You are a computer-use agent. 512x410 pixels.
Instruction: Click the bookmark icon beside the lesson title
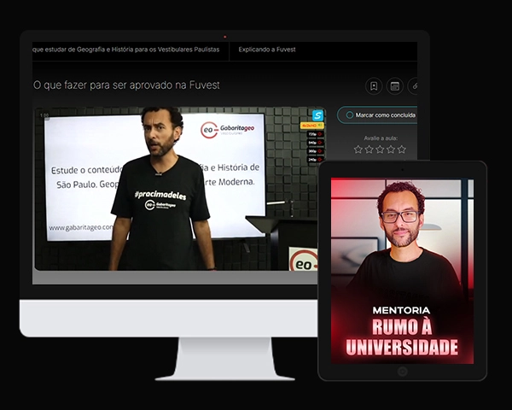click(x=373, y=86)
